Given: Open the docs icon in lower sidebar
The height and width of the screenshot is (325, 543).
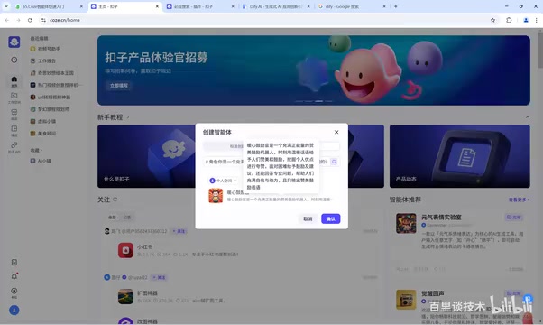Looking at the screenshot, I should point(14,263).
